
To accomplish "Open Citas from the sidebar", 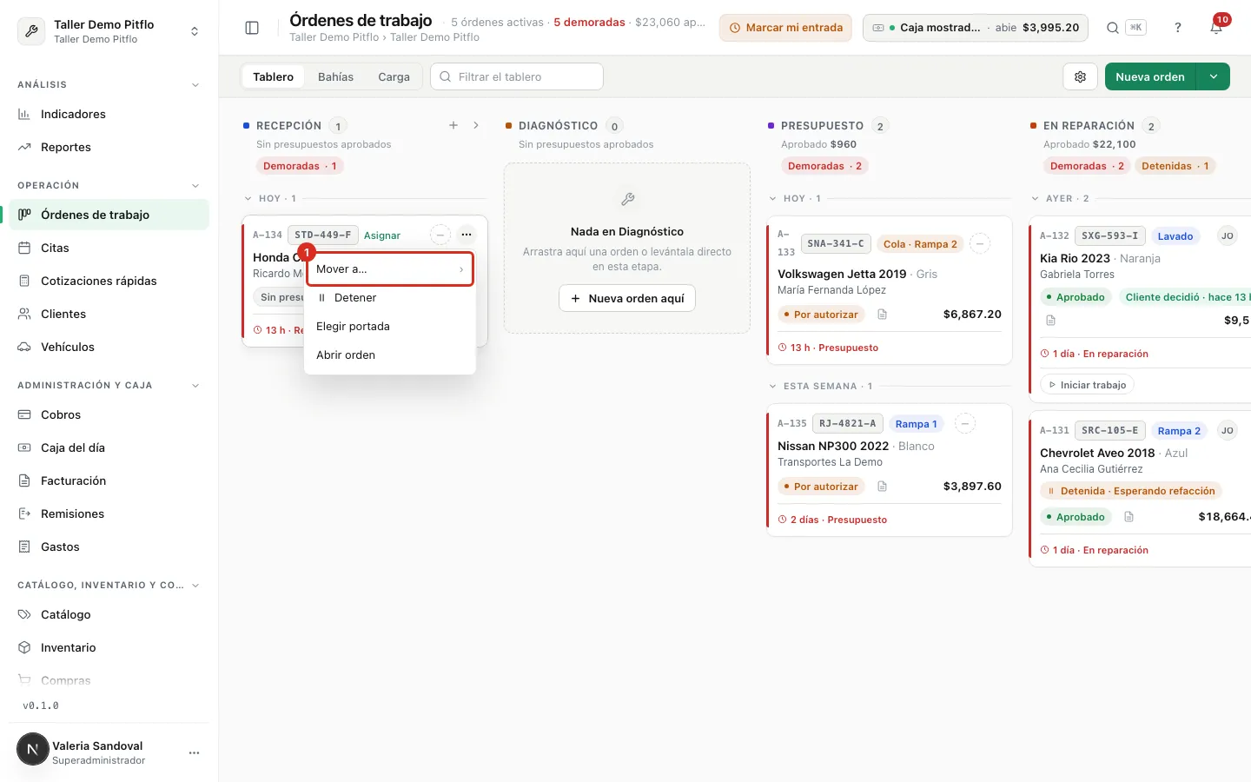I will 109,248.
